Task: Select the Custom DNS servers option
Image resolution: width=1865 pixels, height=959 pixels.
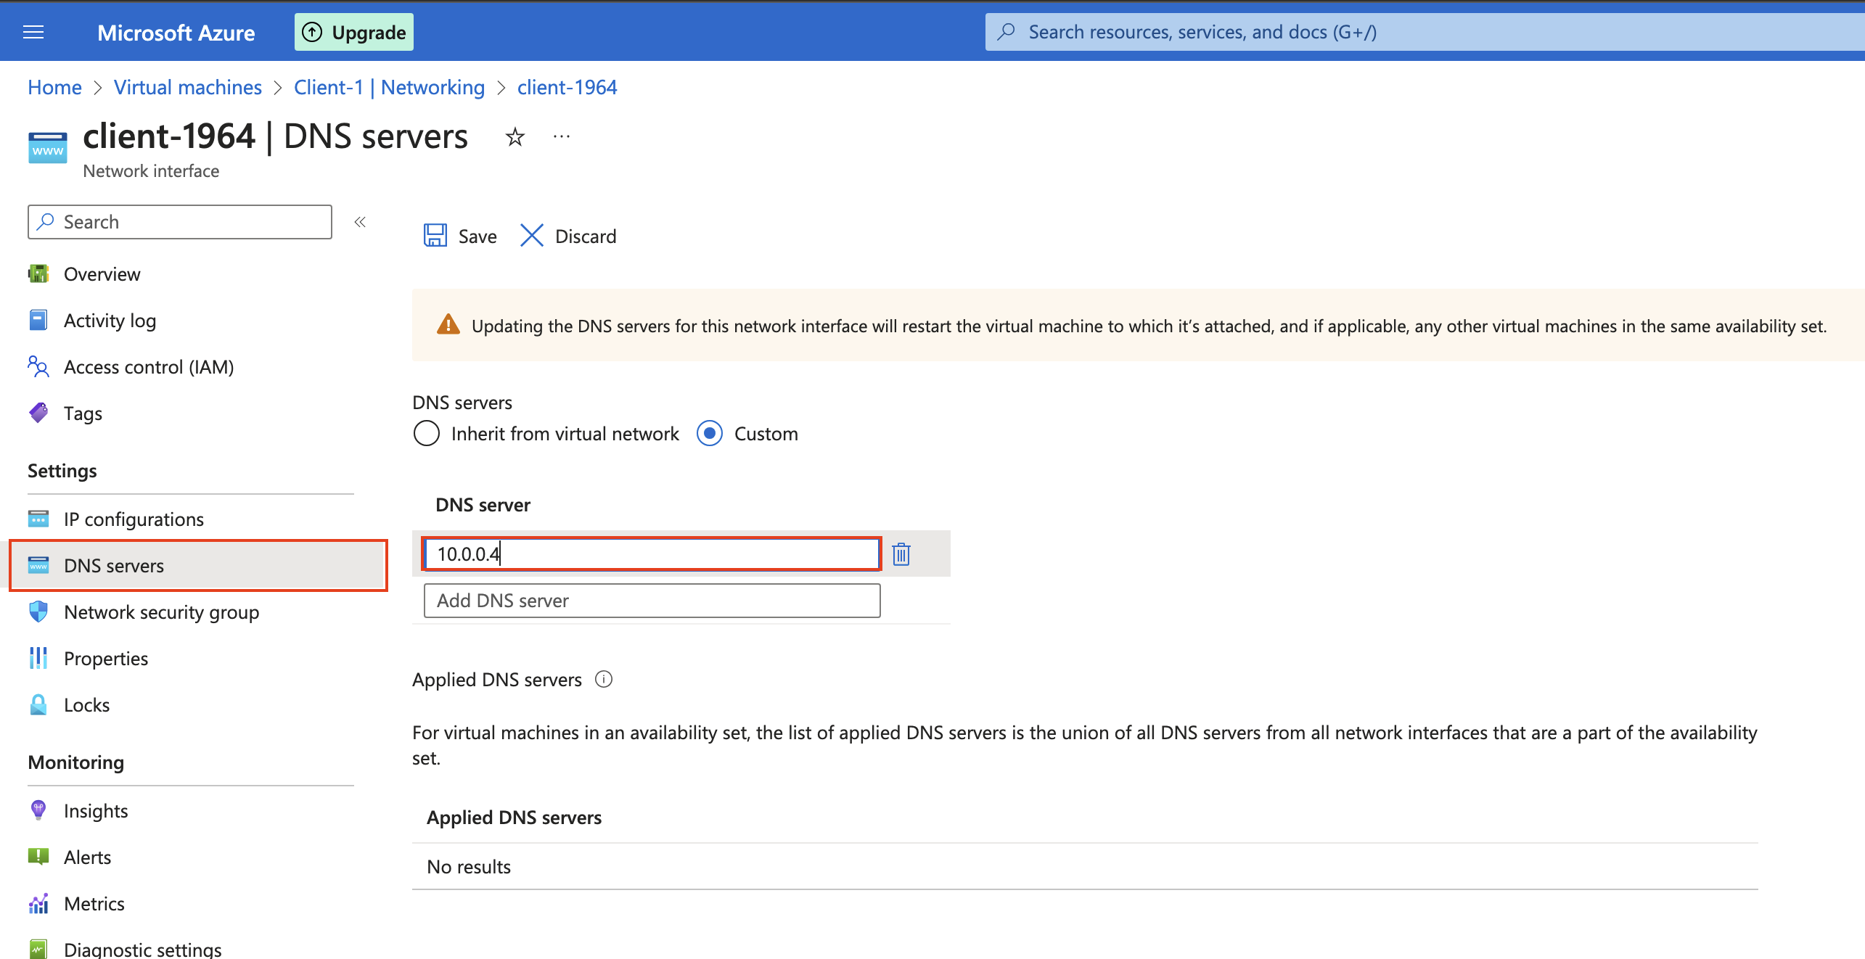Action: [x=709, y=433]
